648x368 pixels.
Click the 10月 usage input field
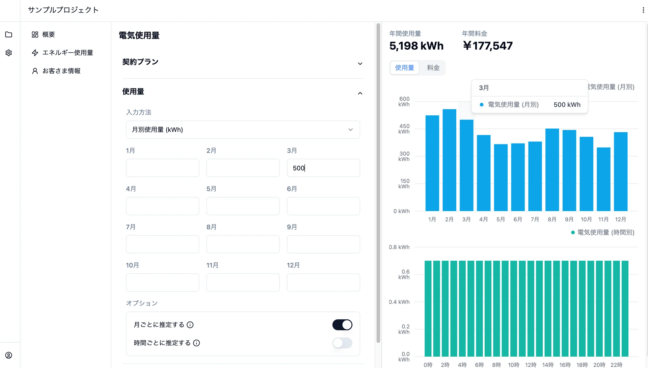[x=162, y=282]
